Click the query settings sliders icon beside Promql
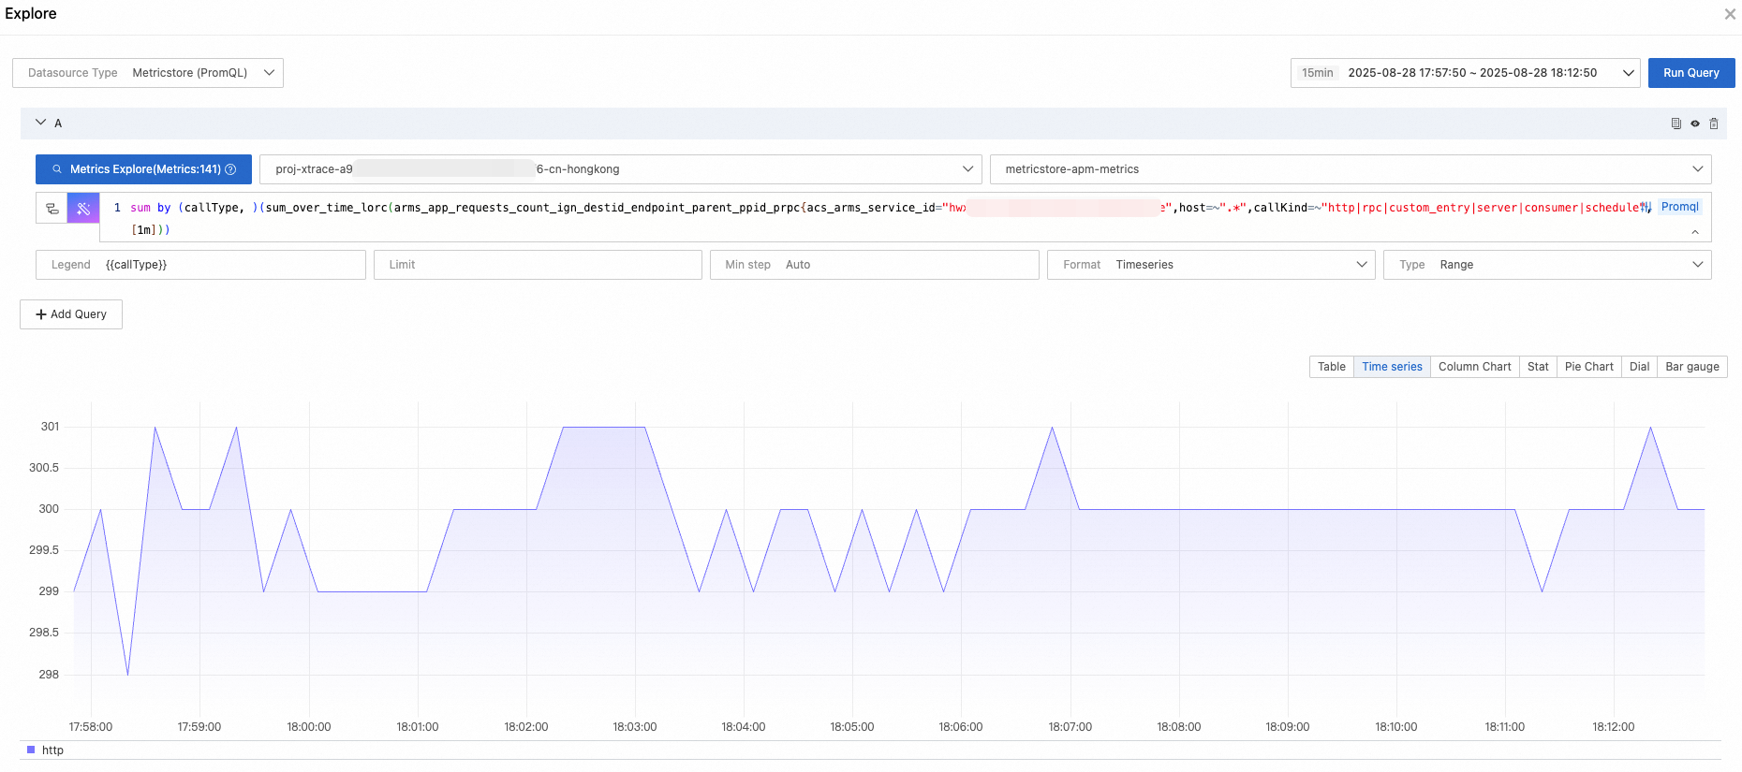 (x=1646, y=208)
